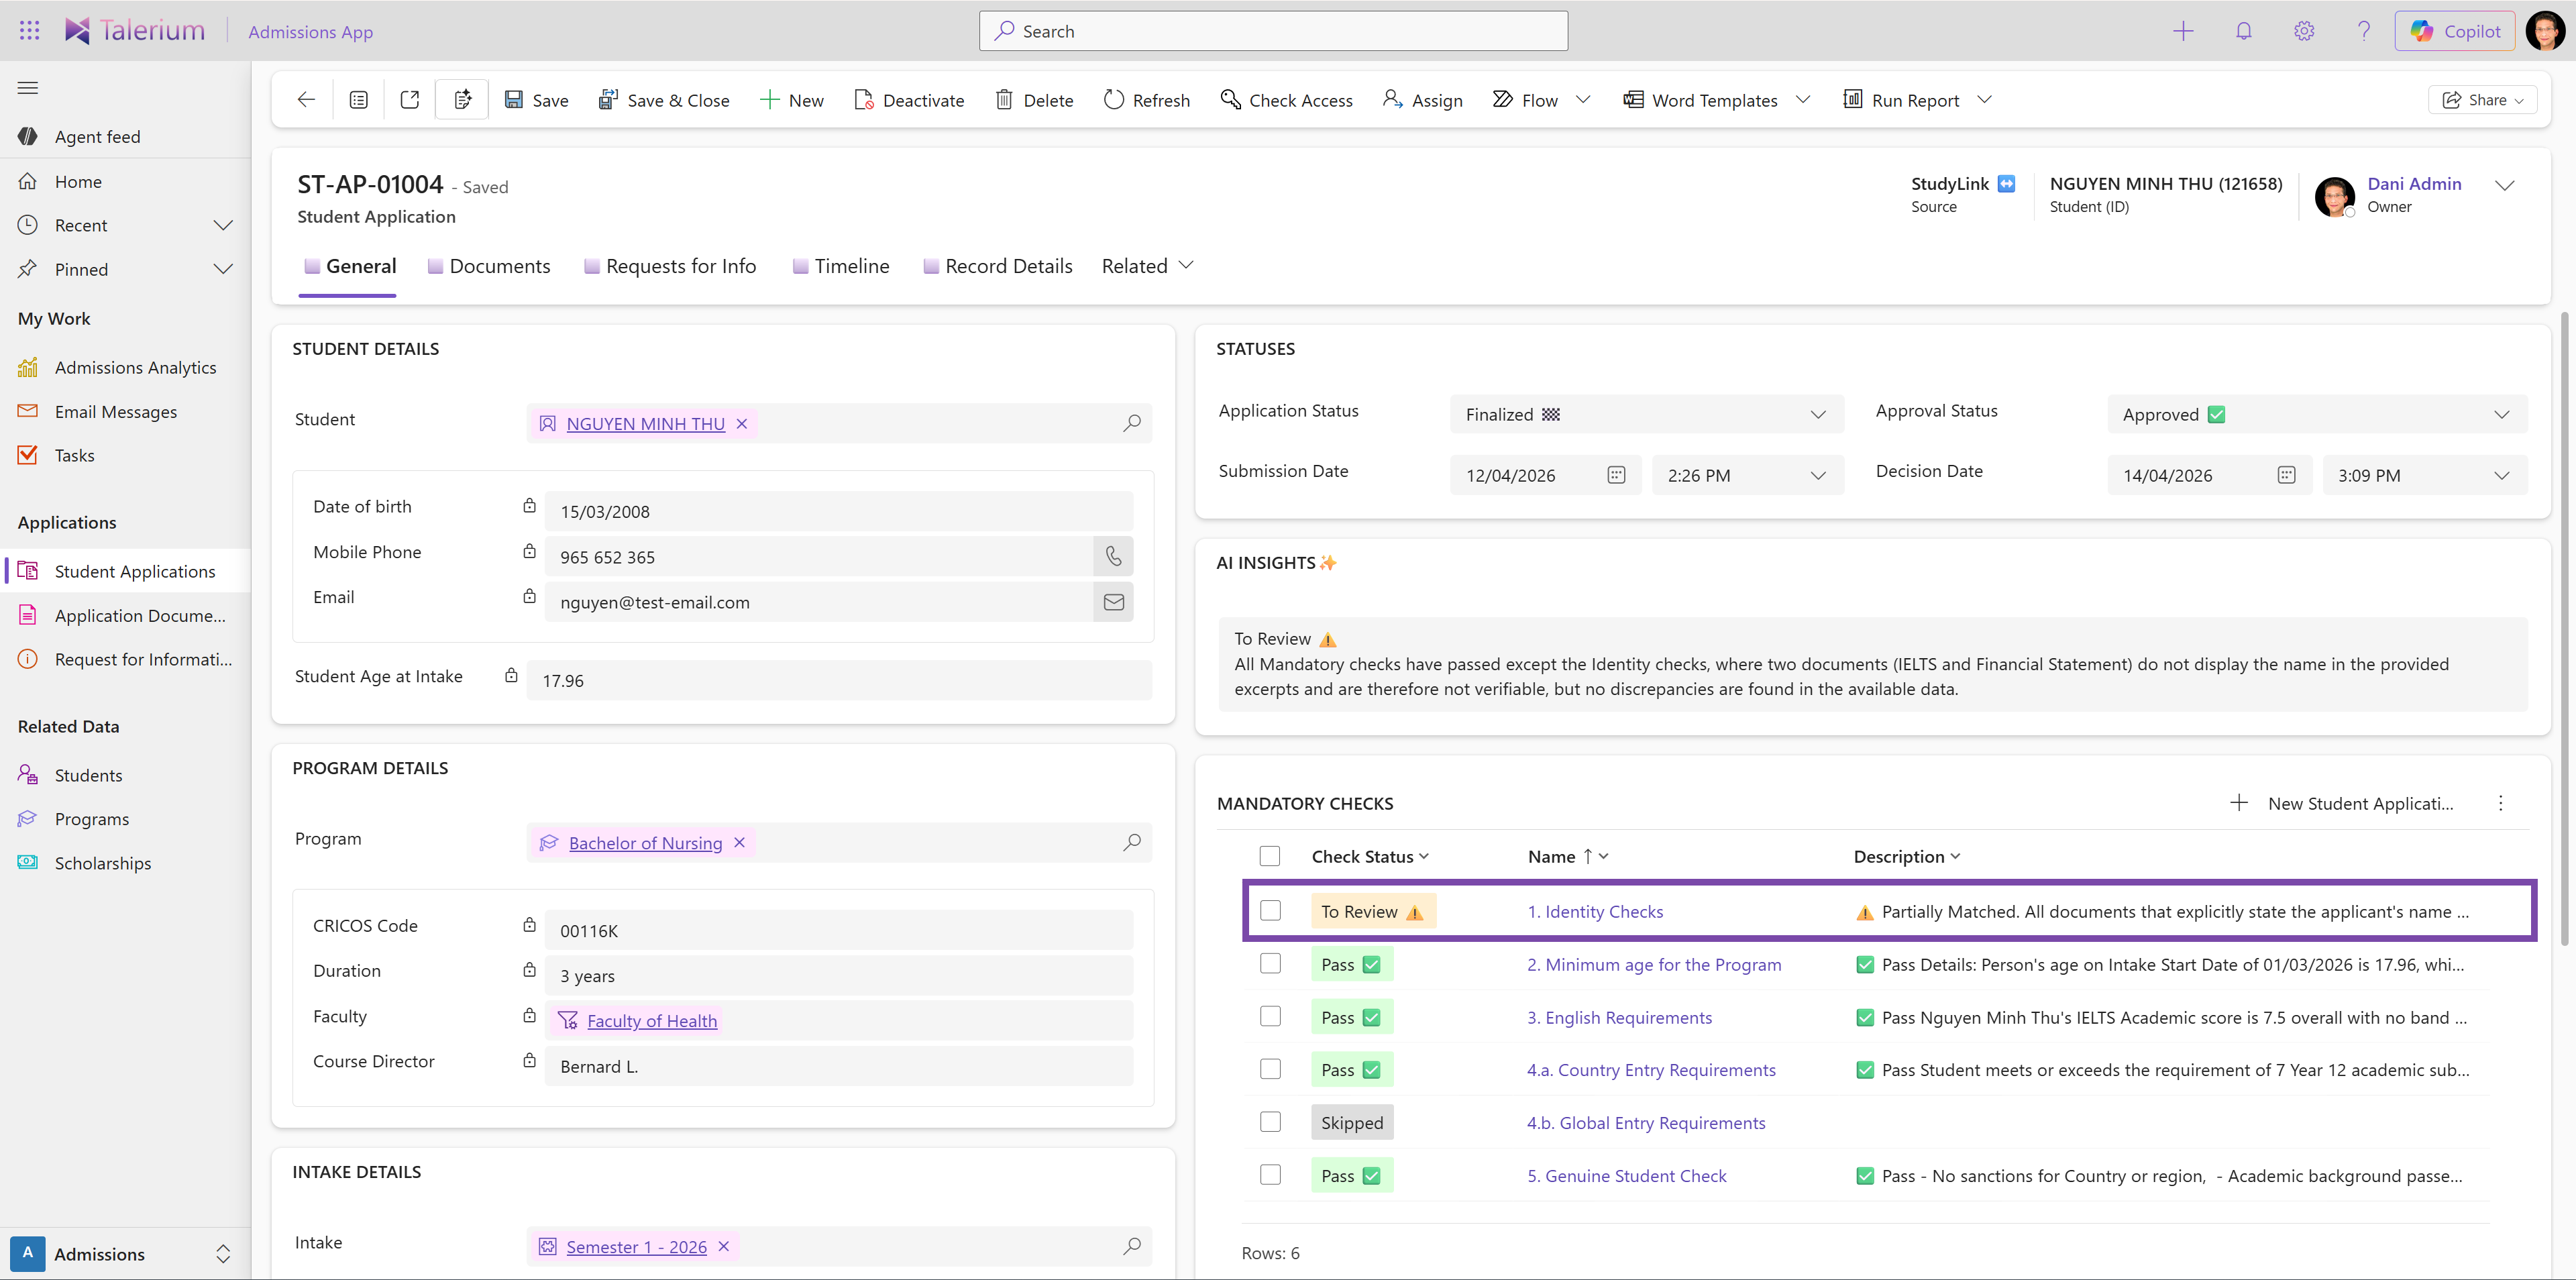This screenshot has height=1280, width=2576.
Task: Check the Genuine Student Check row checkbox
Action: [1271, 1175]
